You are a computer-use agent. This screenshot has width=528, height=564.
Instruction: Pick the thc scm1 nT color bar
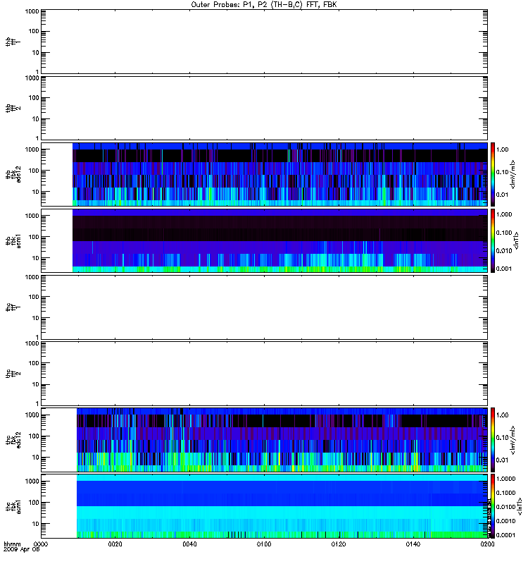(x=492, y=506)
